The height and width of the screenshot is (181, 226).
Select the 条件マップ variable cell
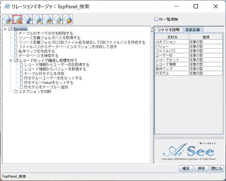click(x=172, y=69)
